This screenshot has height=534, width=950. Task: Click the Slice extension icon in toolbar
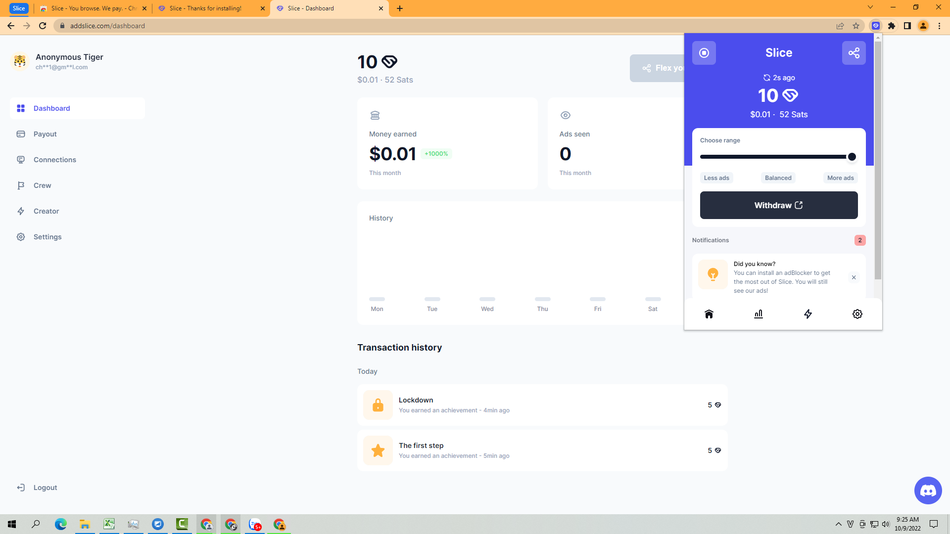pyautogui.click(x=876, y=26)
